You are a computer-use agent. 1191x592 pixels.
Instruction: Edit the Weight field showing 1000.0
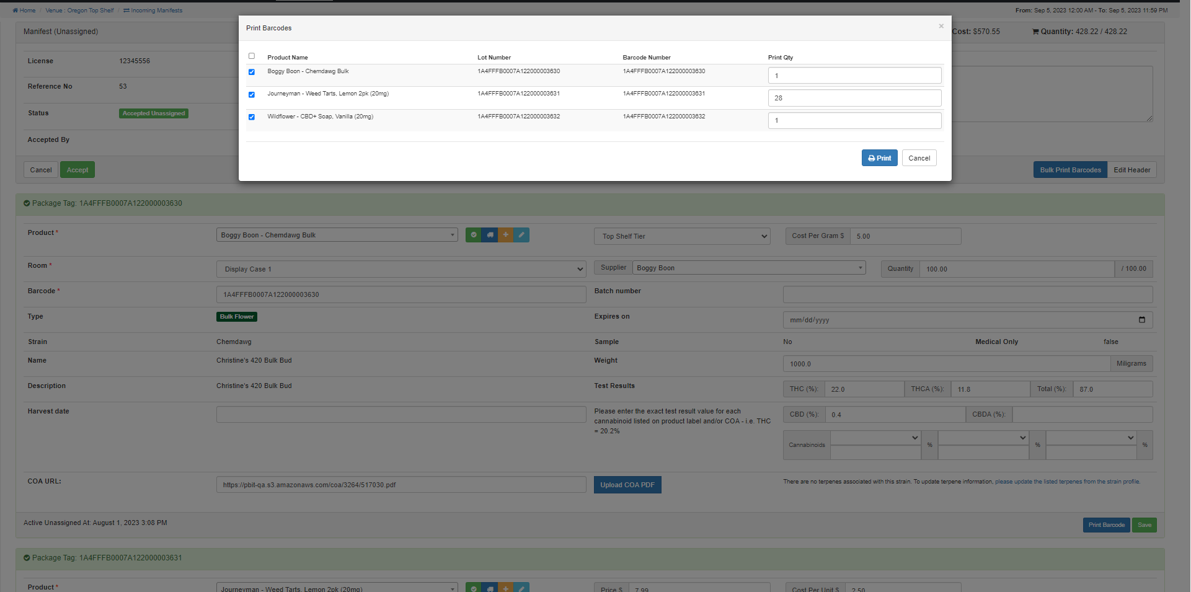(947, 364)
